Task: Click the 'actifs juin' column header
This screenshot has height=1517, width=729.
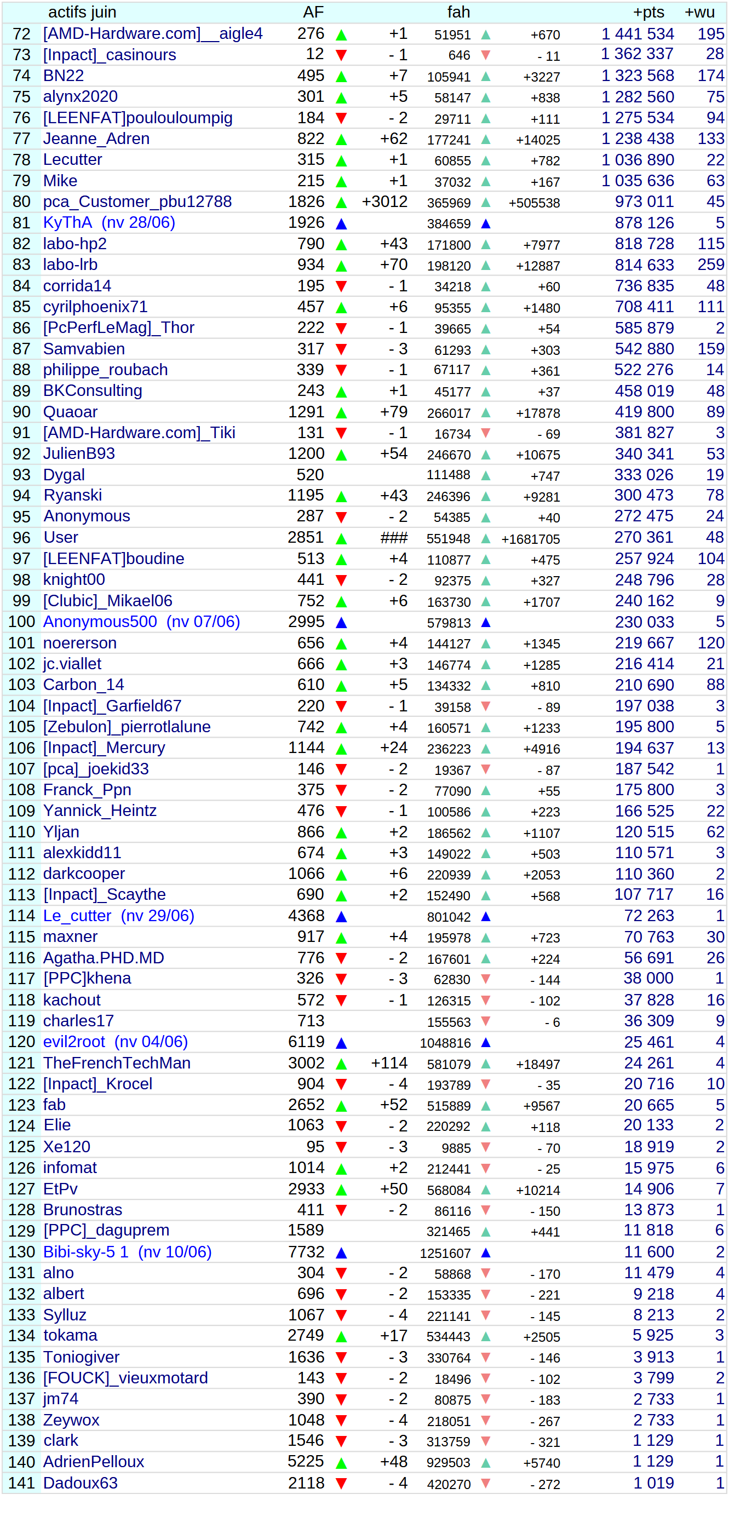Action: (82, 13)
